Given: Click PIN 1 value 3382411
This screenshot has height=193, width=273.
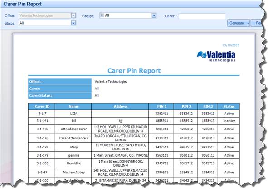Looking at the screenshot, I should tap(161, 114).
